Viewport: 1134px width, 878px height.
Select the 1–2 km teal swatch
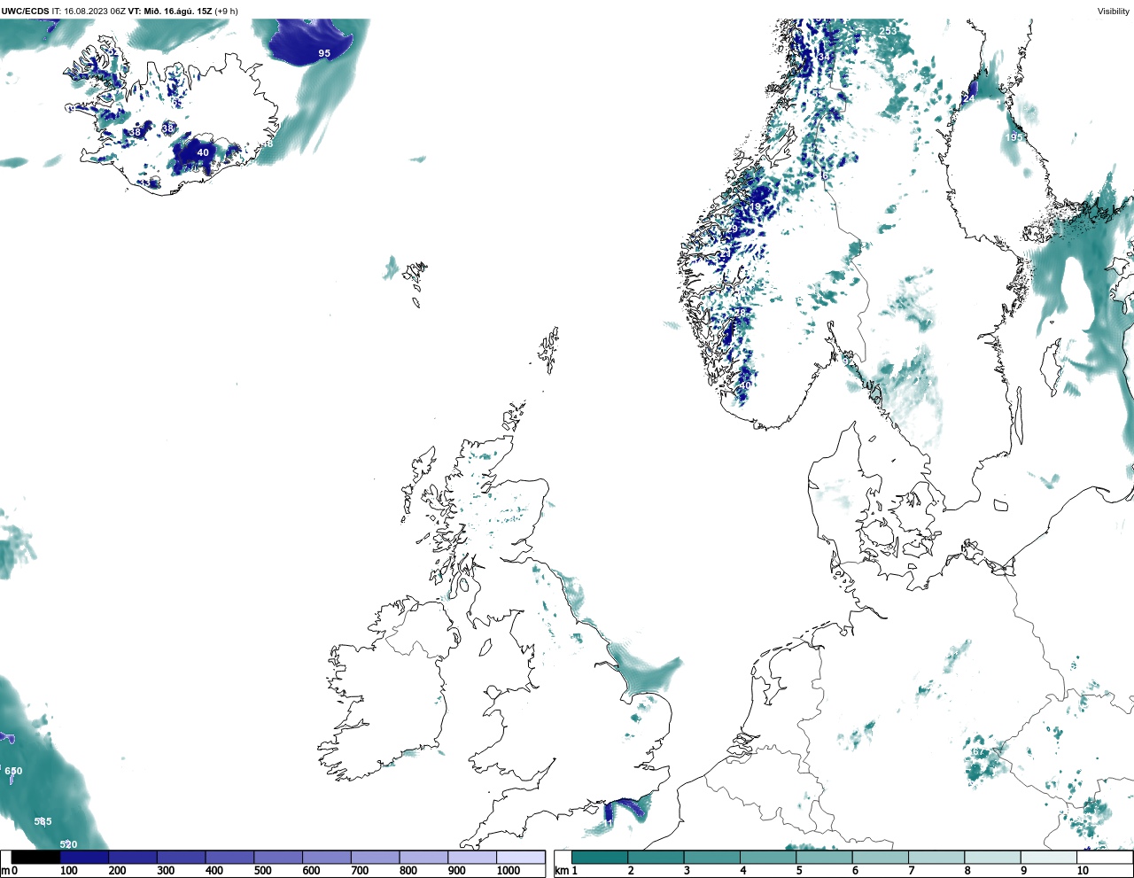[600, 858]
